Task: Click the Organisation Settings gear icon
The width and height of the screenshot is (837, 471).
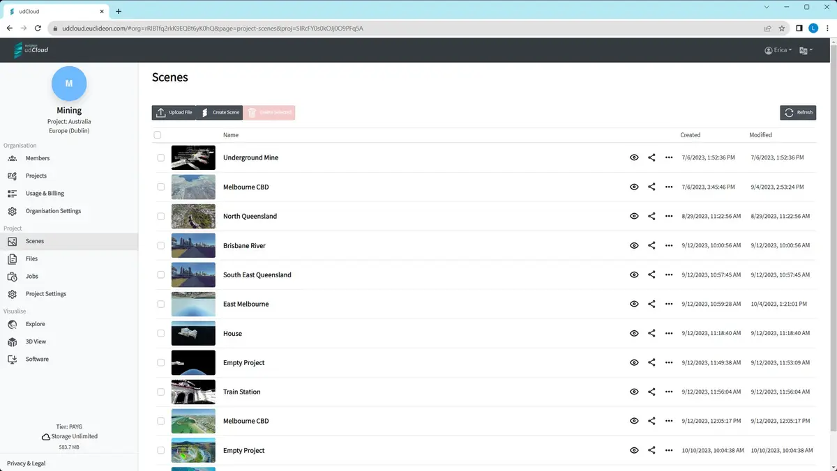Action: 12,211
